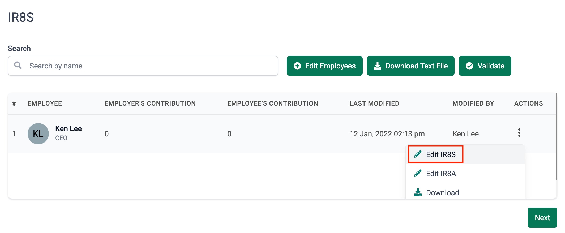Image resolution: width=565 pixels, height=233 pixels.
Task: Click the Edit Employees button
Action: pos(324,66)
